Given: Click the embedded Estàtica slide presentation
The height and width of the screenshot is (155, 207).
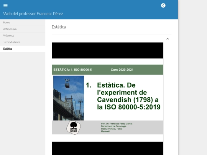Looking at the screenshot, I should 107,99.
